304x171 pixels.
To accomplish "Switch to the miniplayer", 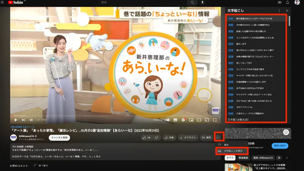I will (191, 120).
